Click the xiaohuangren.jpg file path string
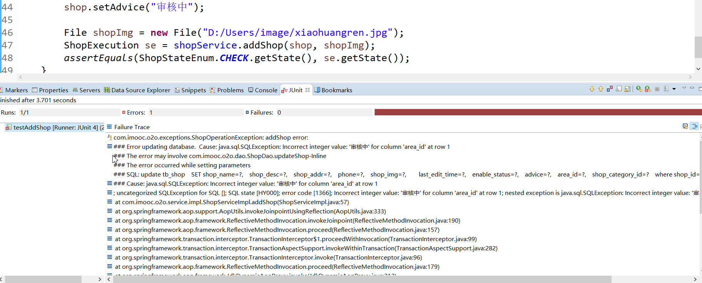702x283 pixels. (x=298, y=32)
